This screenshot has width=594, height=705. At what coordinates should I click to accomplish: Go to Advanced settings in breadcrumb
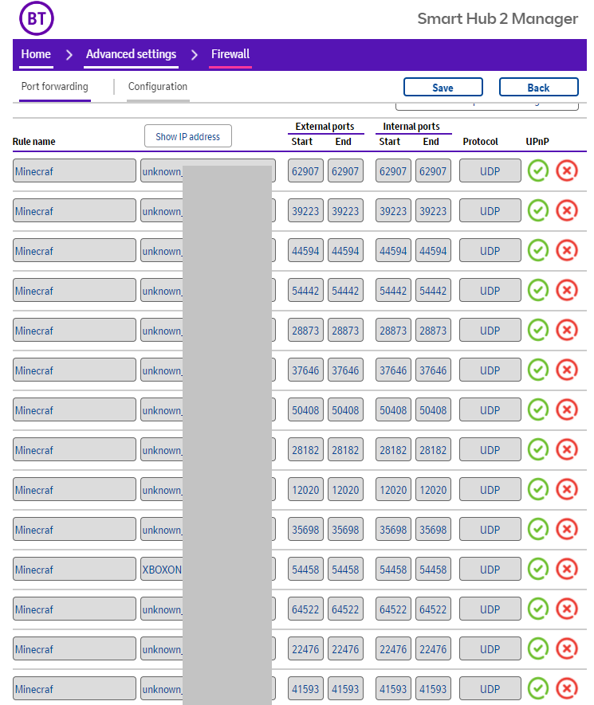(x=131, y=54)
